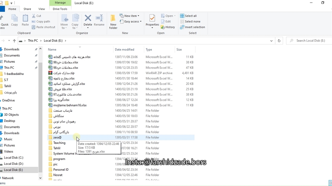Go up one folder level

click(14, 41)
